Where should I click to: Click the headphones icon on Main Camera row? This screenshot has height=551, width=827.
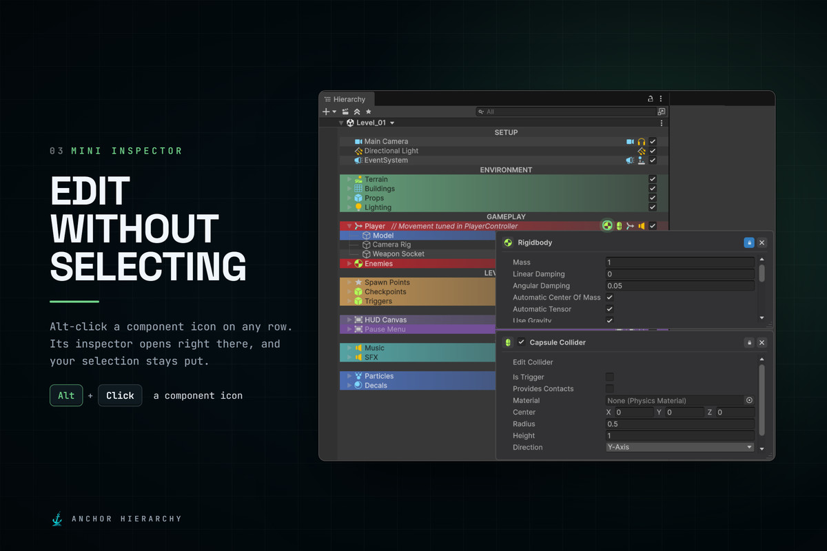click(642, 141)
